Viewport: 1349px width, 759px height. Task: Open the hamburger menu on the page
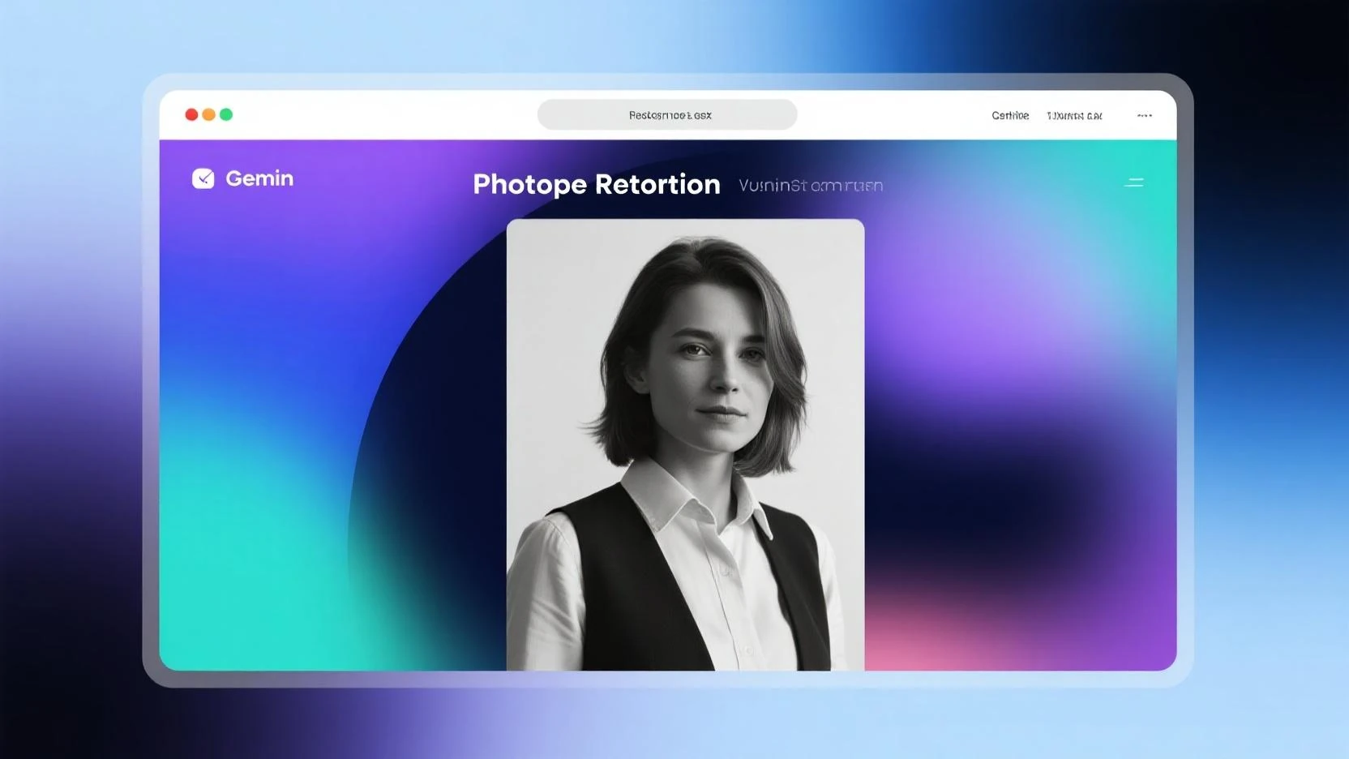pos(1133,182)
